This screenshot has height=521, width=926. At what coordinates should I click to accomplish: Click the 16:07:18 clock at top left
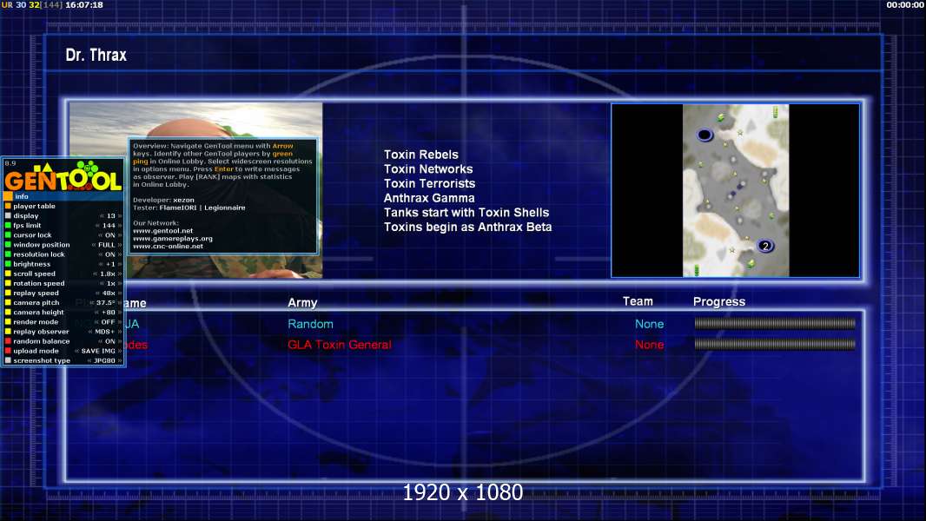[84, 4]
